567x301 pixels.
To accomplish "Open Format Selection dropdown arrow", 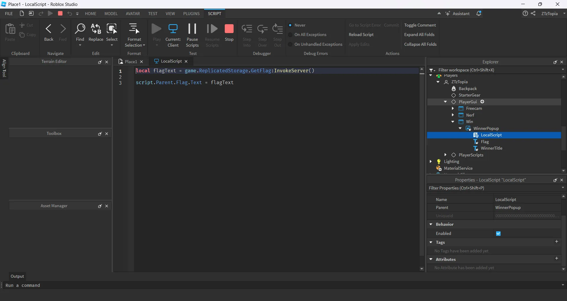I will pyautogui.click(x=144, y=45).
